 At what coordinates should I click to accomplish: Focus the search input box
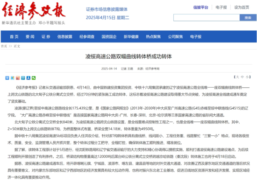click(x=207, y=18)
